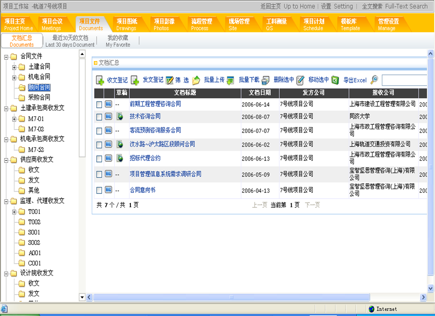Click the horizontal scrollbar thumb
This screenshot has width=435, height=316.
(232, 297)
